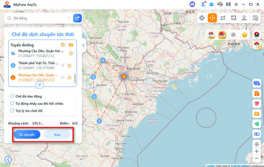The height and width of the screenshot is (167, 264).
Task: Enable "Chế độ dao động" option
Action: 12,96
